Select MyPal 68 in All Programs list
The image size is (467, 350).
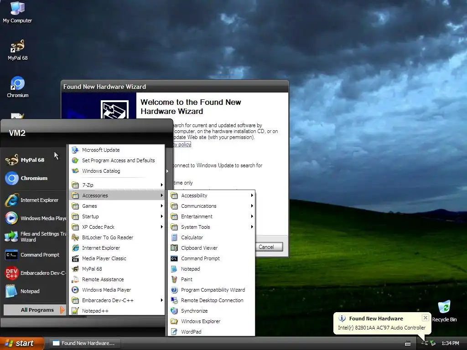[x=117, y=269]
